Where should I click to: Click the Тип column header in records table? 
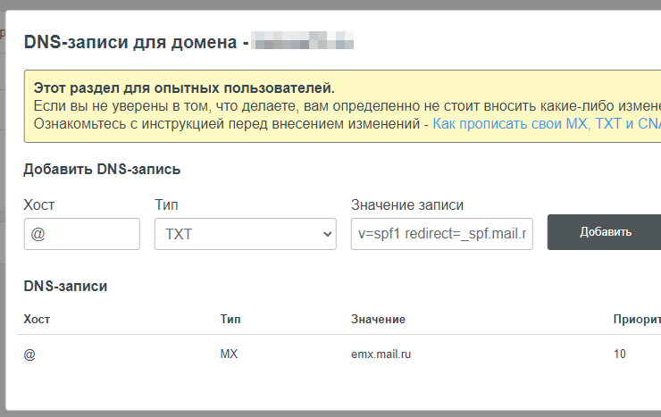pyautogui.click(x=230, y=319)
